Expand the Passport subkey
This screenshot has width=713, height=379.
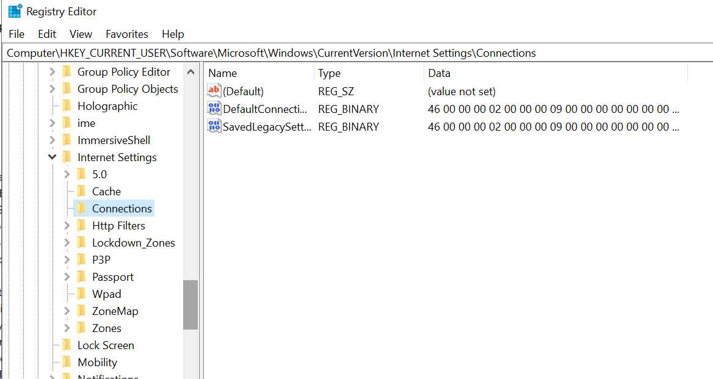point(67,276)
